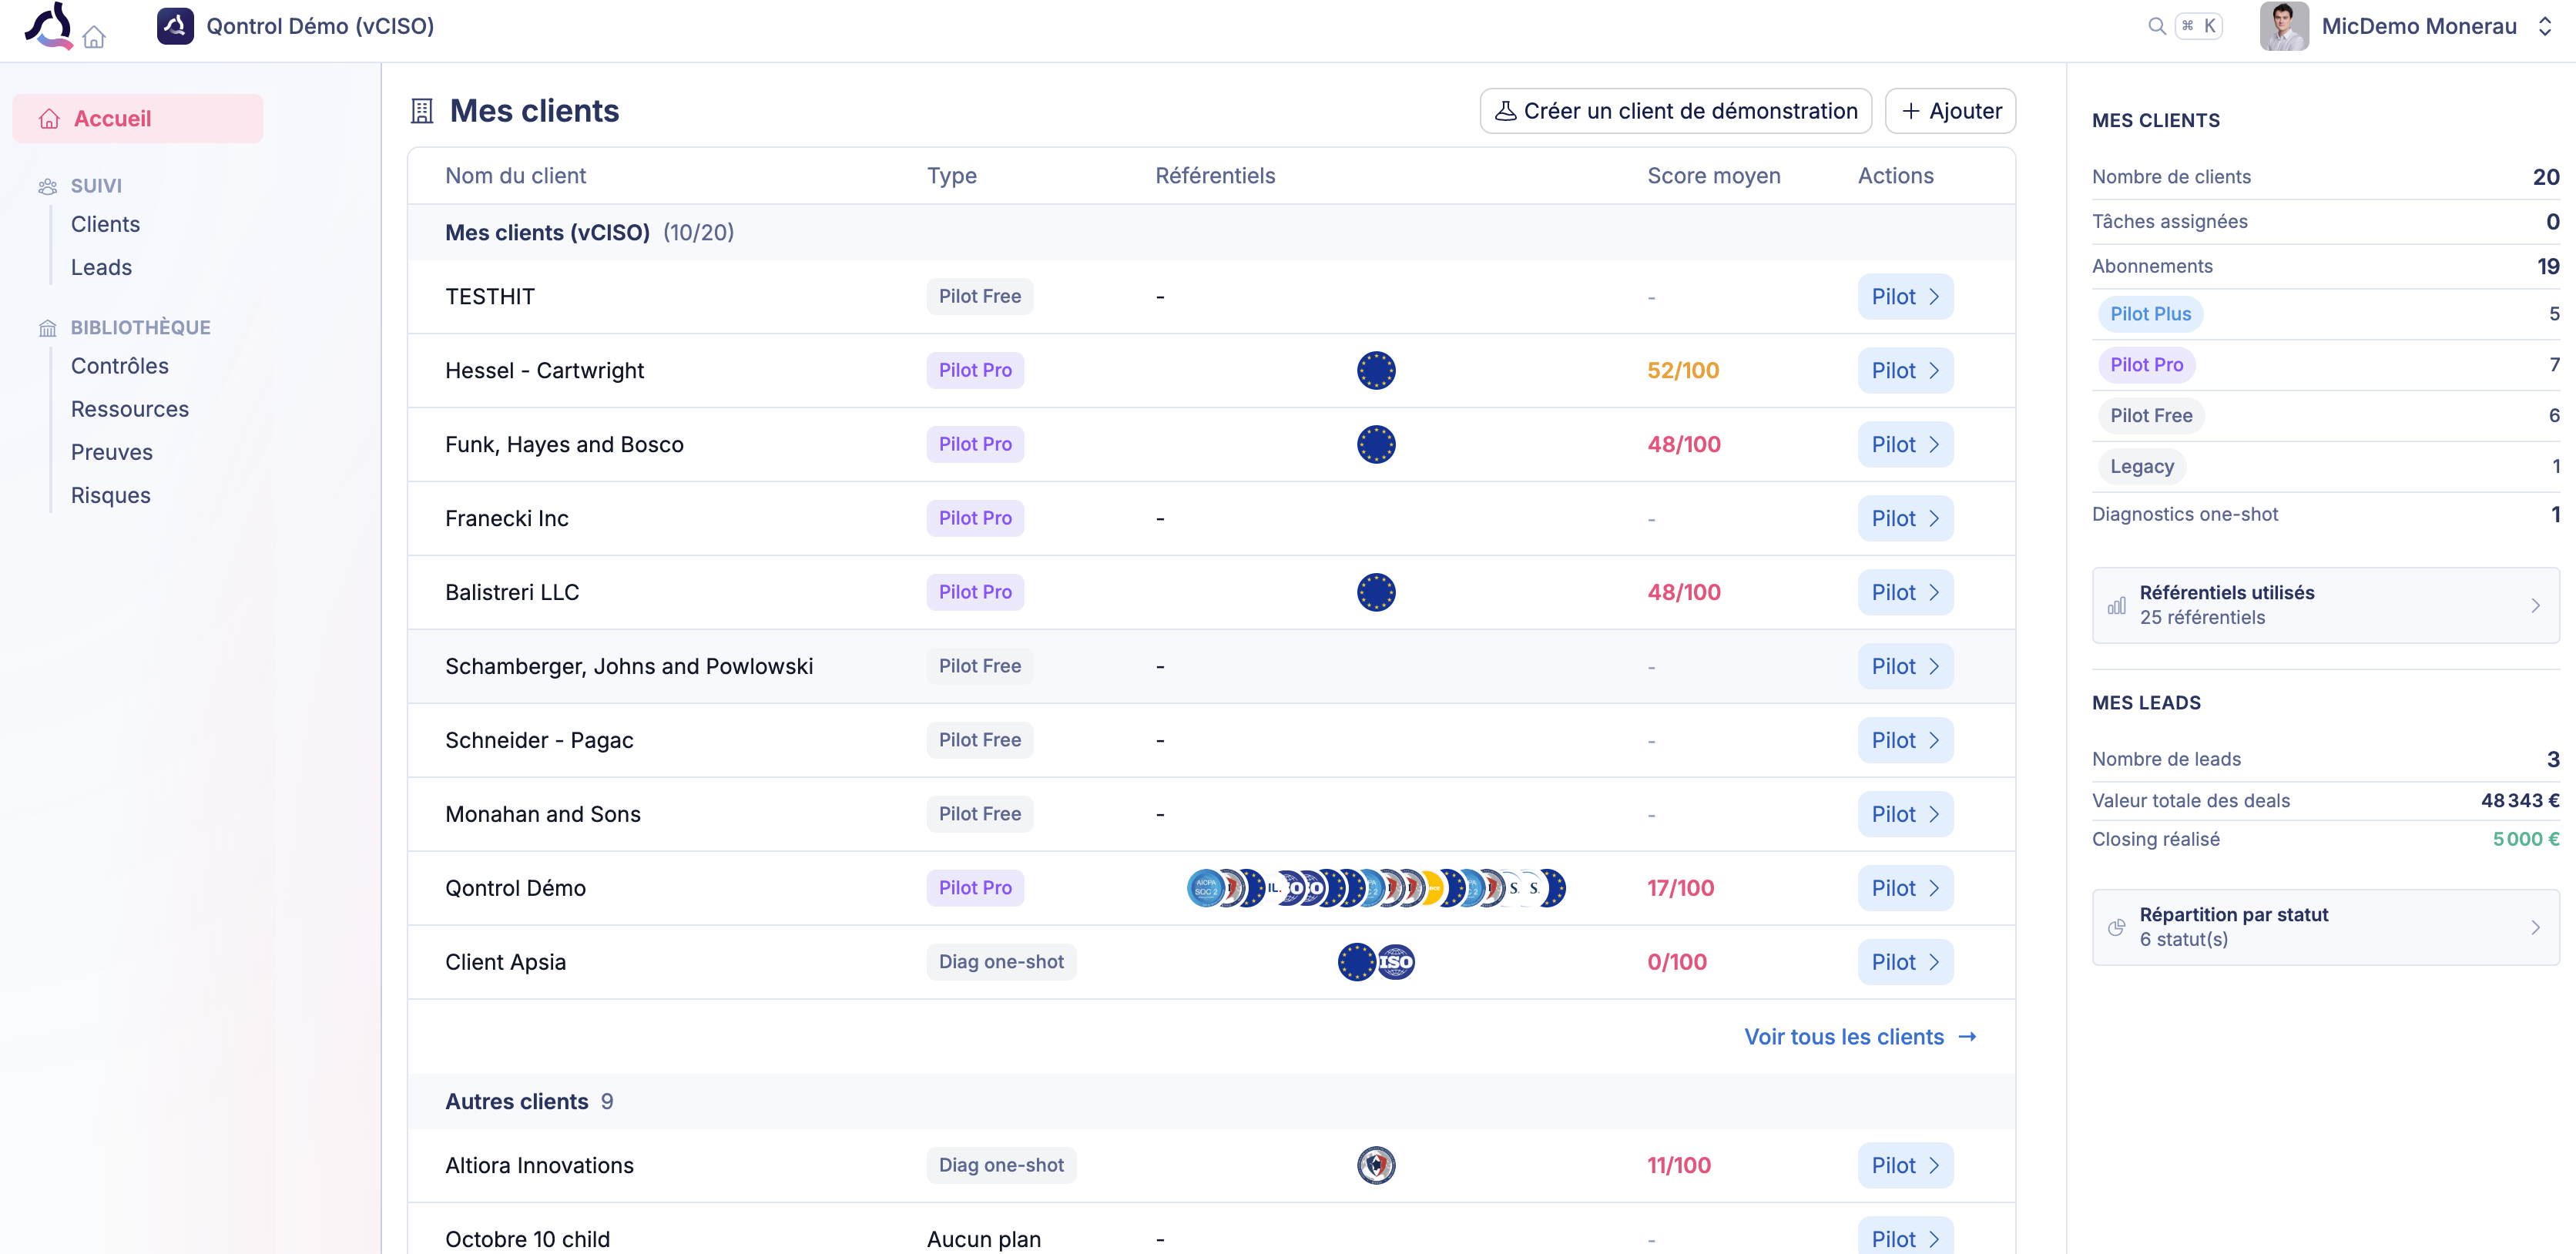Viewport: 2576px width, 1254px height.
Task: Click MicDemo Monerau profile avatar
Action: [2283, 26]
